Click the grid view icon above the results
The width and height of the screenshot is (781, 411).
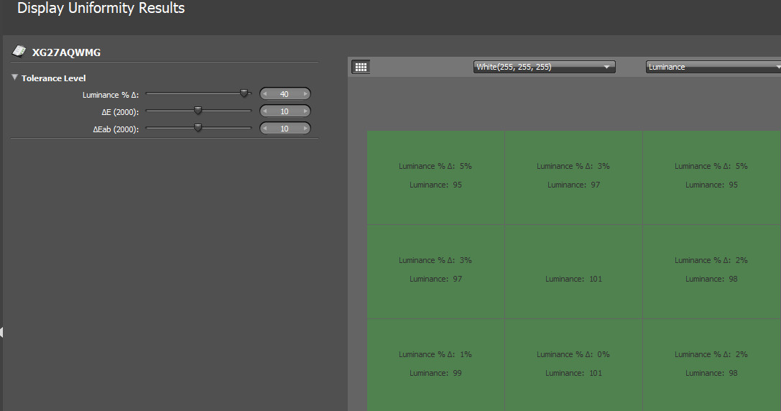(361, 67)
